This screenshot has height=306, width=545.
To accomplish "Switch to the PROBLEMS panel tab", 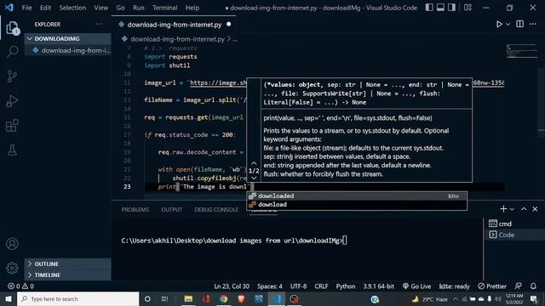I will point(135,210).
